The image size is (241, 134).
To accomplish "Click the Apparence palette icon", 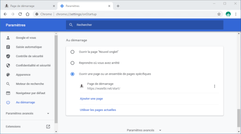I will point(8,75).
